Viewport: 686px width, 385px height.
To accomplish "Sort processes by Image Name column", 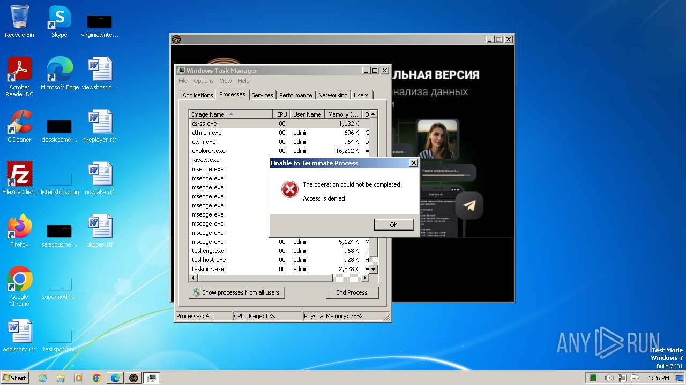I will coord(231,114).
